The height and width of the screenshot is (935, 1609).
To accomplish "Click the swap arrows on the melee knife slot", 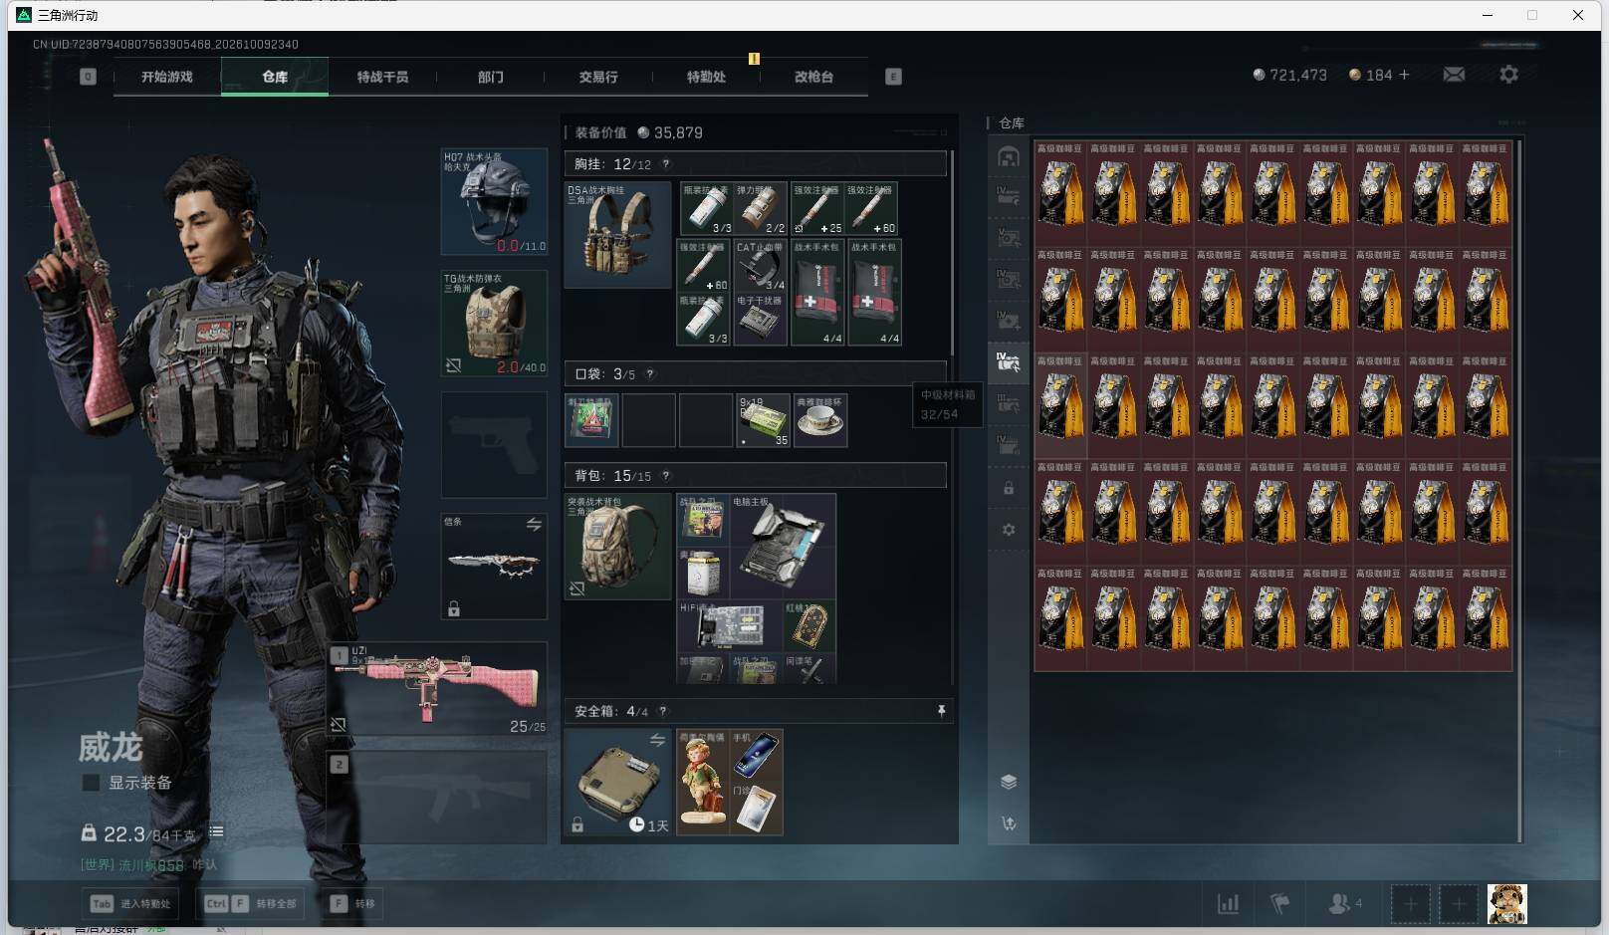I will click(x=534, y=524).
